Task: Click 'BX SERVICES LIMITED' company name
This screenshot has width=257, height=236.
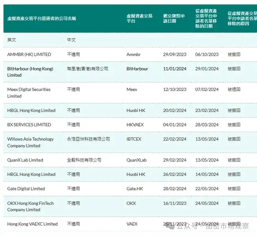Action: pyautogui.click(x=29, y=125)
